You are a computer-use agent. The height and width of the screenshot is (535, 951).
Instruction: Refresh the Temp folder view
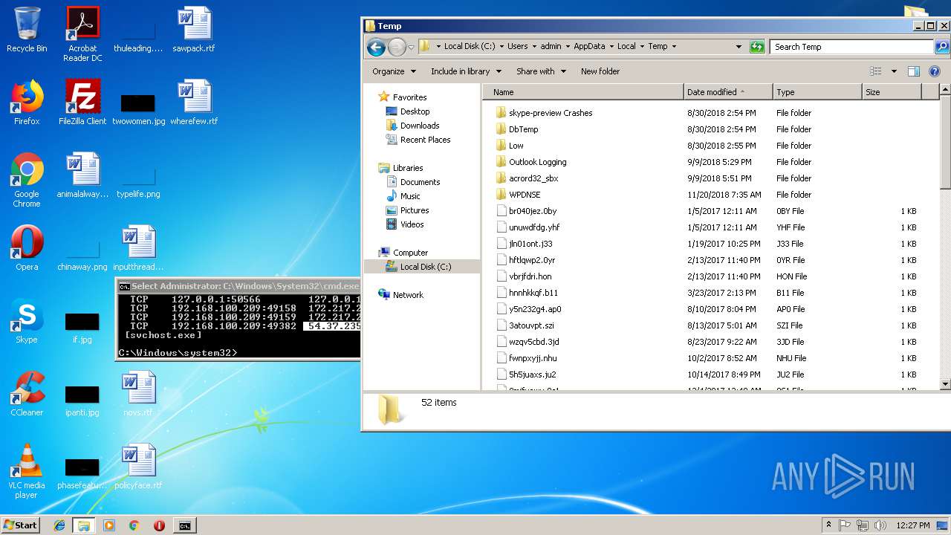(x=757, y=47)
